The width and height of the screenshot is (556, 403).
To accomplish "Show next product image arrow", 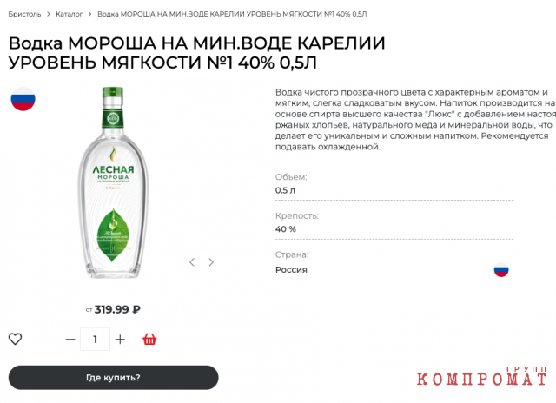I will tap(211, 262).
